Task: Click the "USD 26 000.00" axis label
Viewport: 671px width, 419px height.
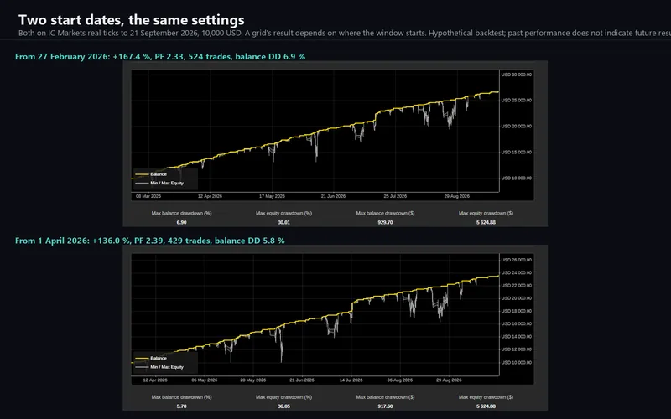Action: click(517, 260)
